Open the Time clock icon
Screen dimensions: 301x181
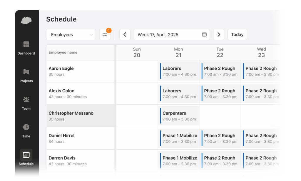click(x=26, y=127)
